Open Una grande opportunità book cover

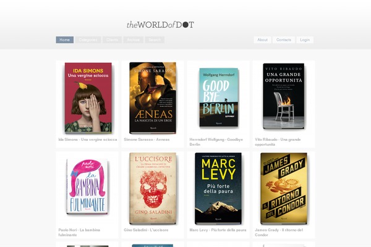point(283,96)
